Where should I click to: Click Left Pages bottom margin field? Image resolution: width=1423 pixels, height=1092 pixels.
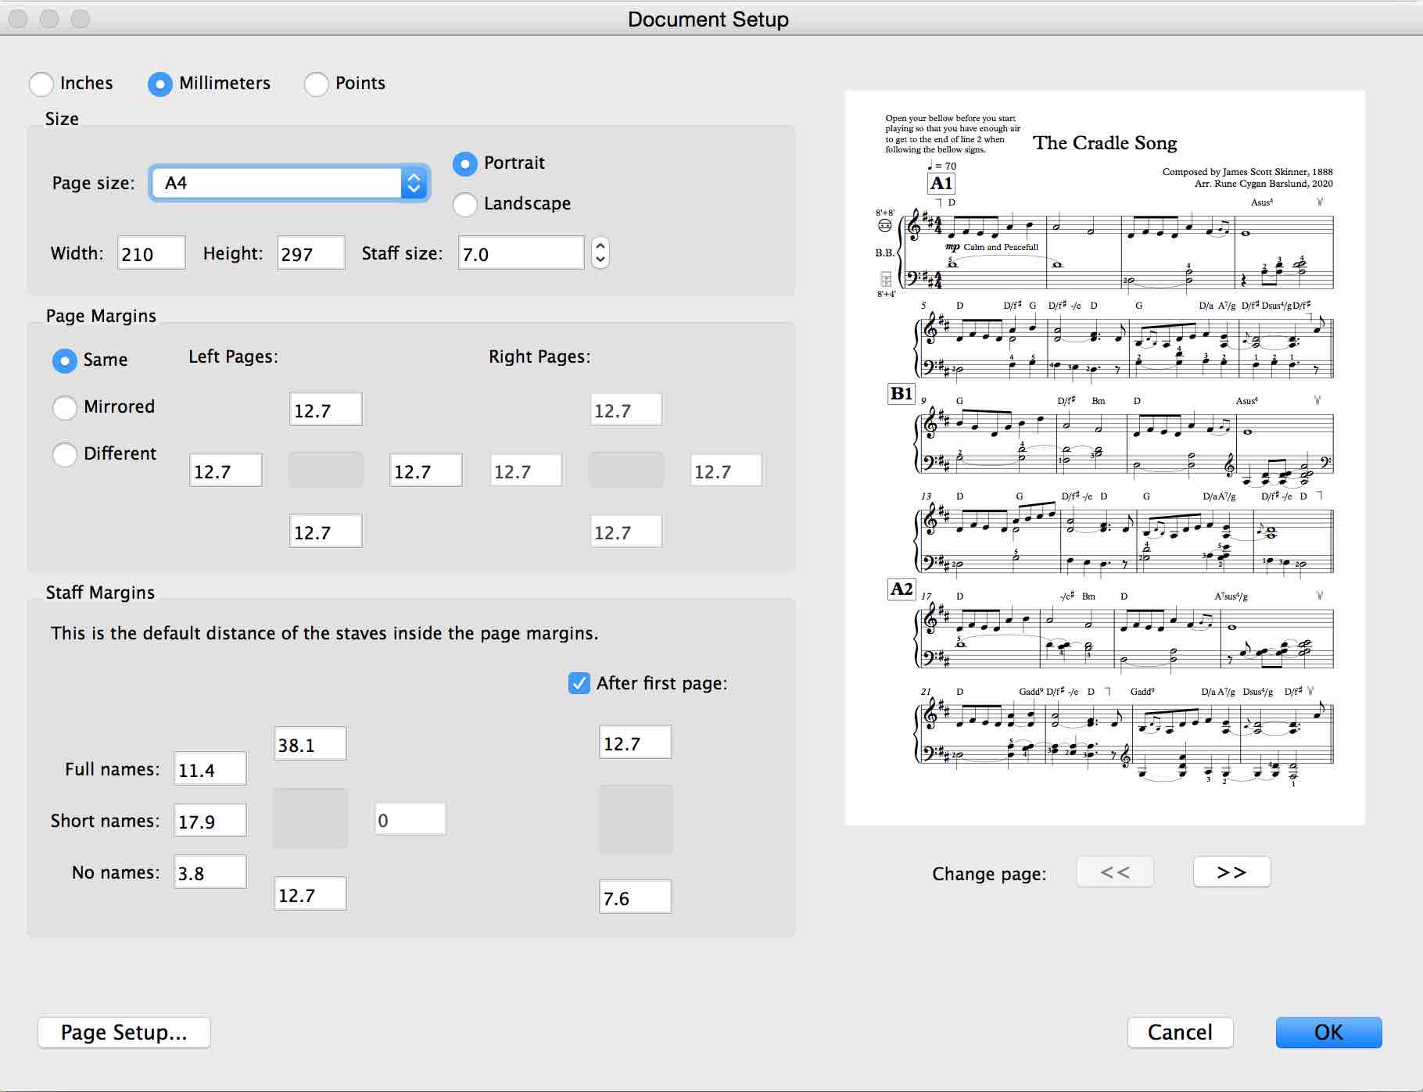point(326,531)
